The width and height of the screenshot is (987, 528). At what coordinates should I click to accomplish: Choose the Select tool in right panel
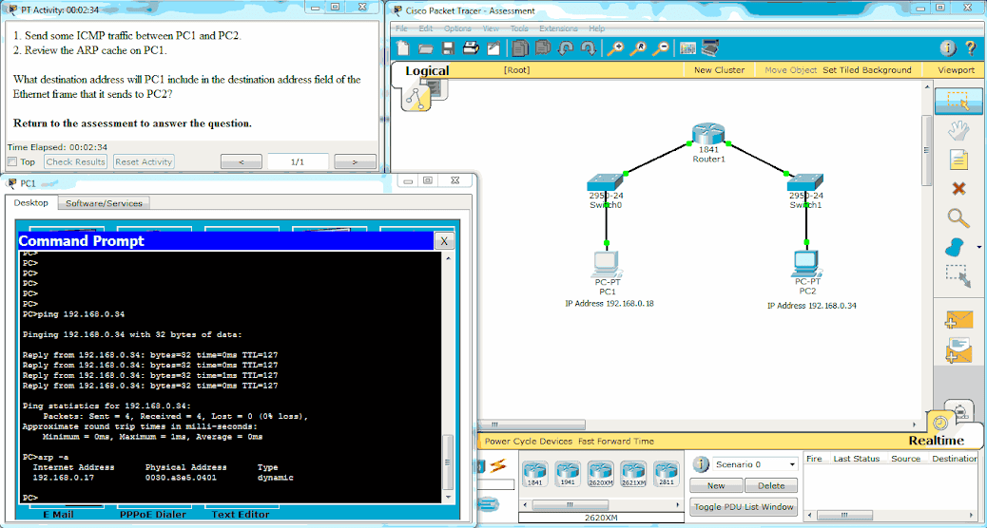[958, 101]
